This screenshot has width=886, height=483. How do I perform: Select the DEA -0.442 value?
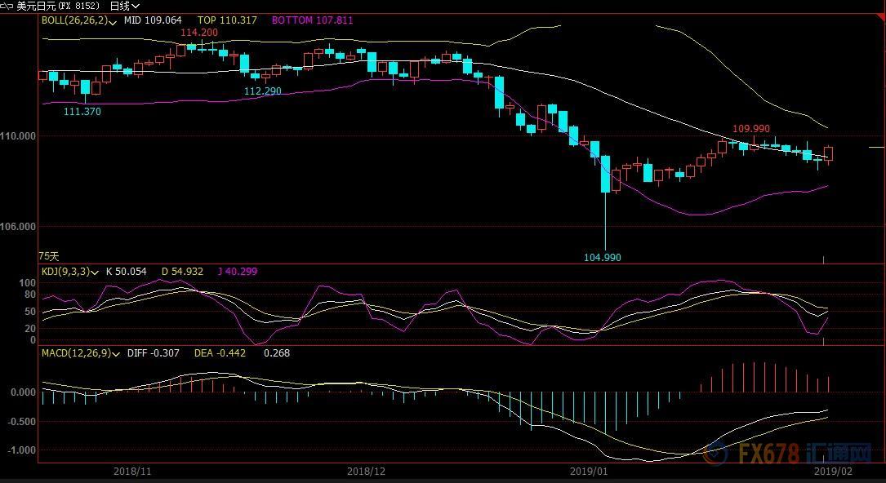pos(220,353)
